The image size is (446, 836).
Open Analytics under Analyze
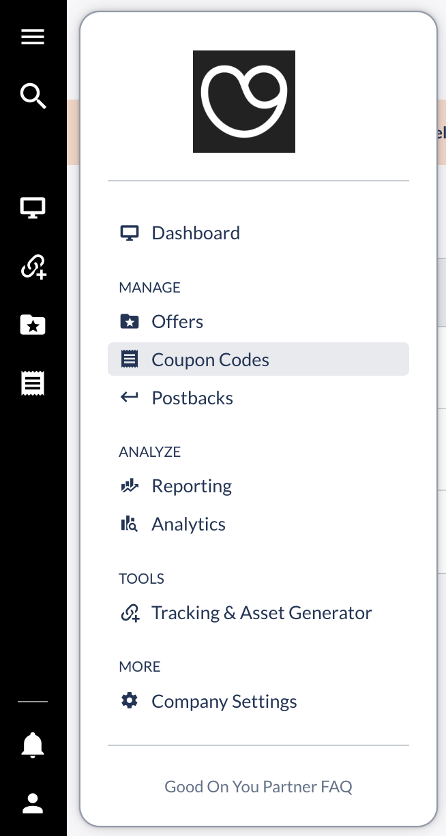click(x=188, y=524)
